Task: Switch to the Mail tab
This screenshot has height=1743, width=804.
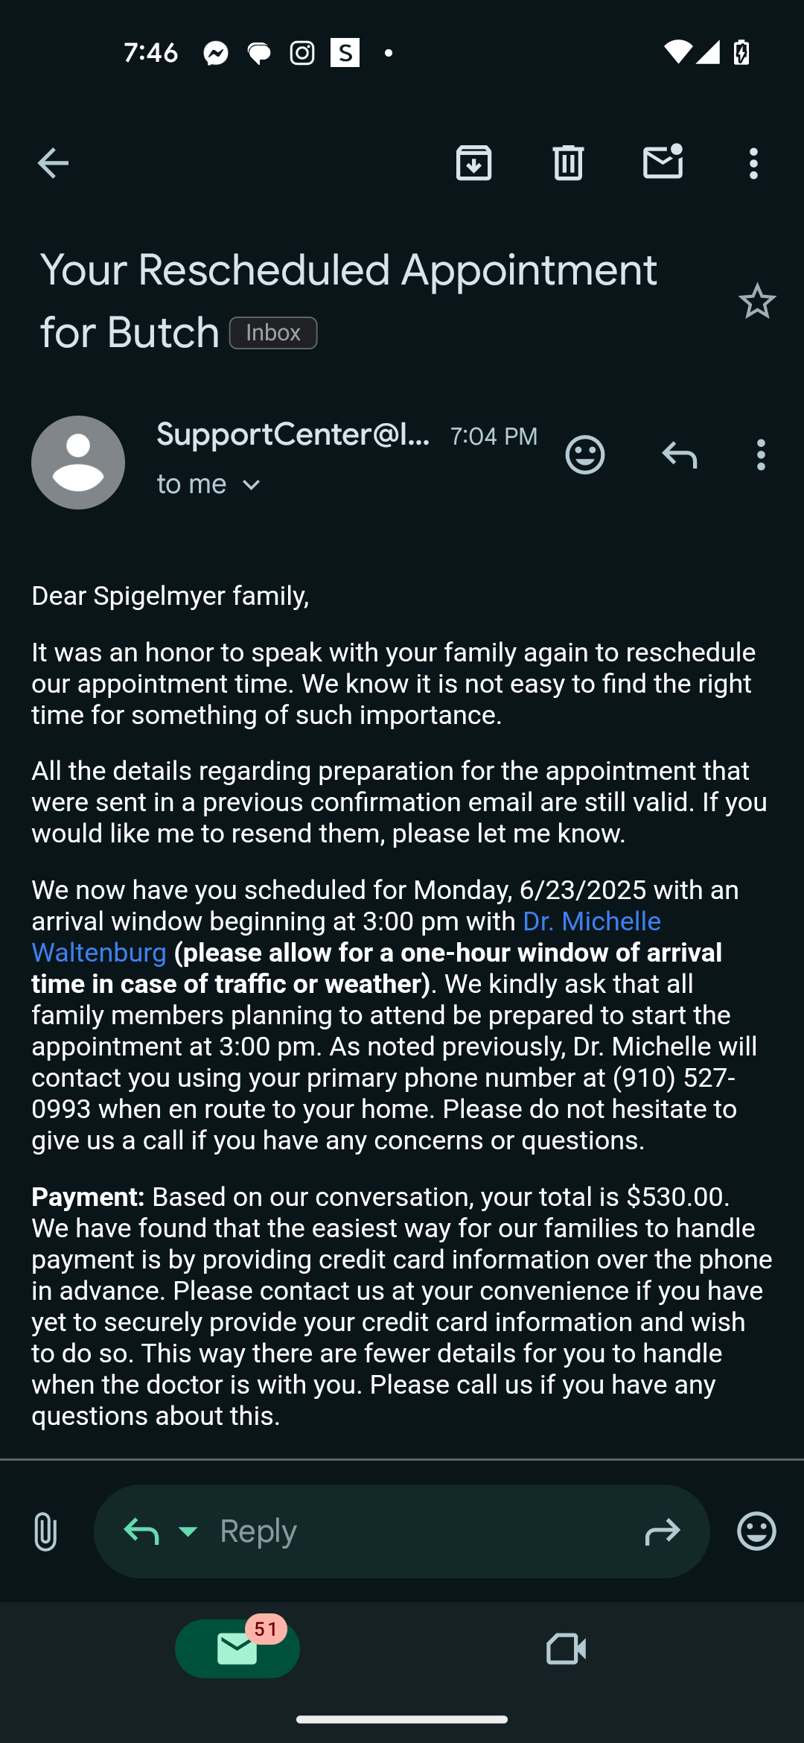Action: click(x=237, y=1648)
